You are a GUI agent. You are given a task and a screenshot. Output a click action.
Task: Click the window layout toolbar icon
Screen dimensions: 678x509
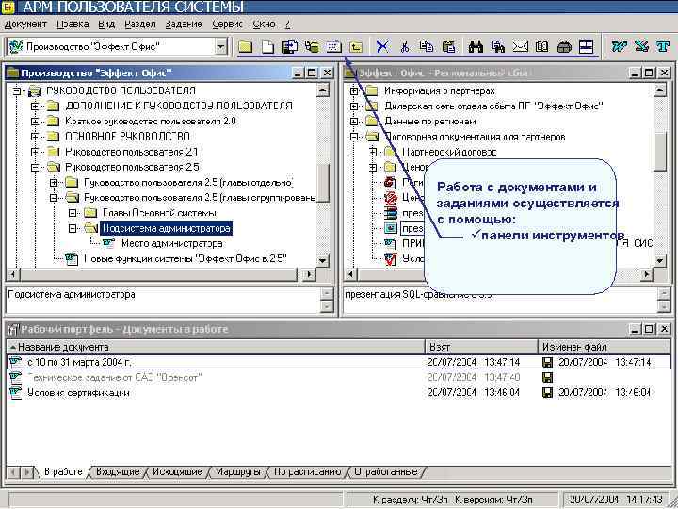click(586, 46)
